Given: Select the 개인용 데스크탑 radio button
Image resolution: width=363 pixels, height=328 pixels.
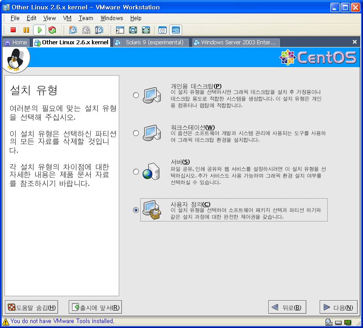Looking at the screenshot, I should pyautogui.click(x=136, y=95).
